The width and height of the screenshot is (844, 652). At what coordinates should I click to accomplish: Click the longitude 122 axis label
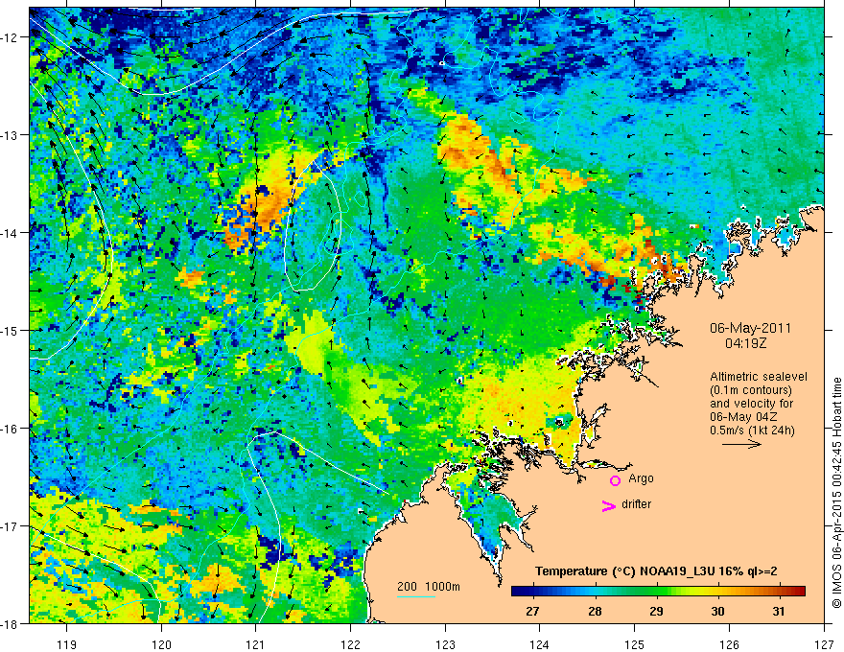(350, 644)
